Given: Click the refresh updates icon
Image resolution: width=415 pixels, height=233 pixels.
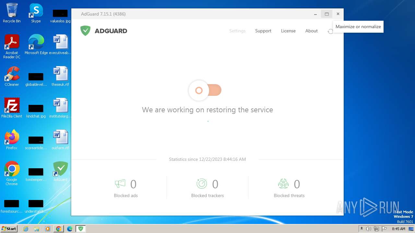Looking at the screenshot, I should [330, 31].
